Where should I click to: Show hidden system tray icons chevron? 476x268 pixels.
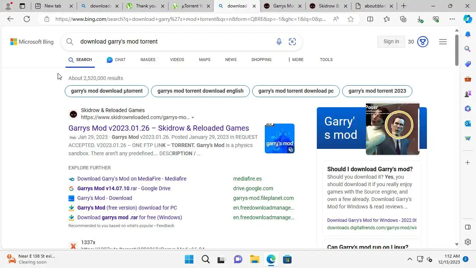410,259
